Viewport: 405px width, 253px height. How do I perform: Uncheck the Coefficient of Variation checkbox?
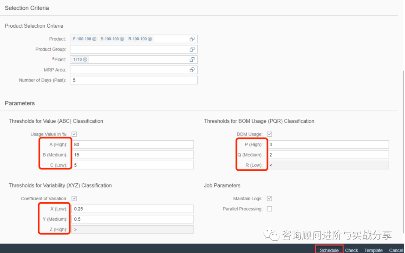[x=74, y=198]
